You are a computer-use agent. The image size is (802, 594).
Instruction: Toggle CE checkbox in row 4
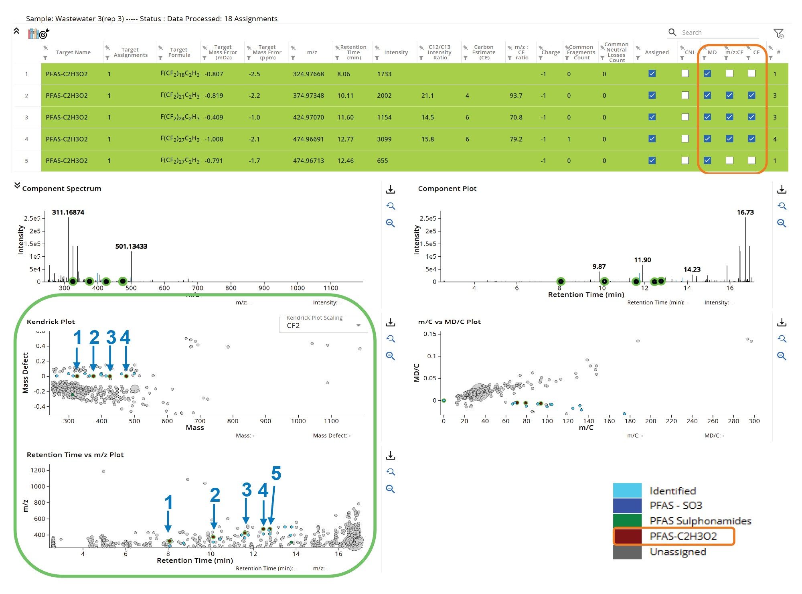[x=751, y=138]
